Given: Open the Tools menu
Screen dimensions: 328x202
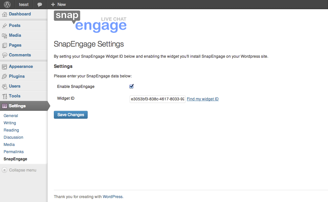Looking at the screenshot, I should 15,96.
